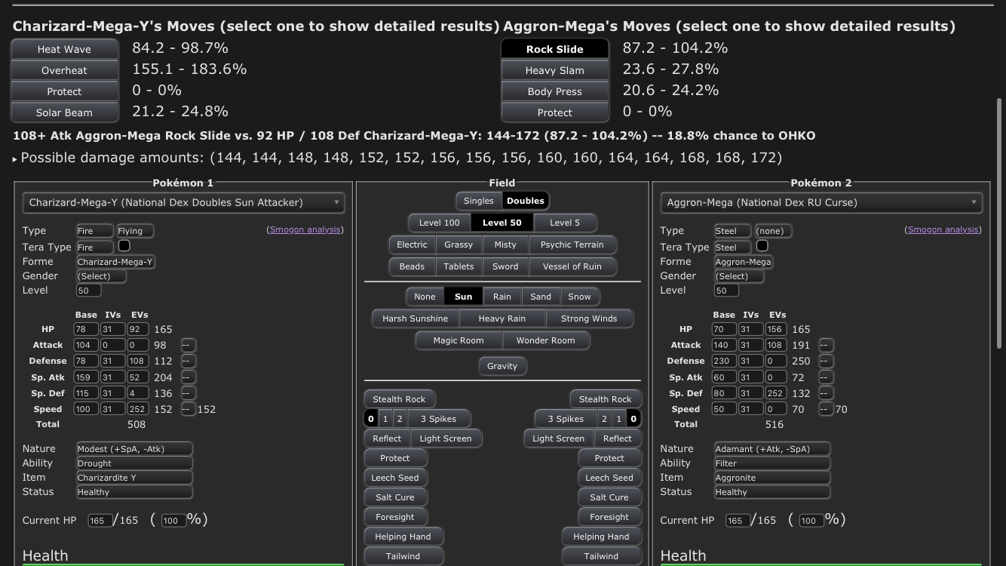
Task: Pick Solar Beam in Charizard's moves
Action: click(x=64, y=112)
